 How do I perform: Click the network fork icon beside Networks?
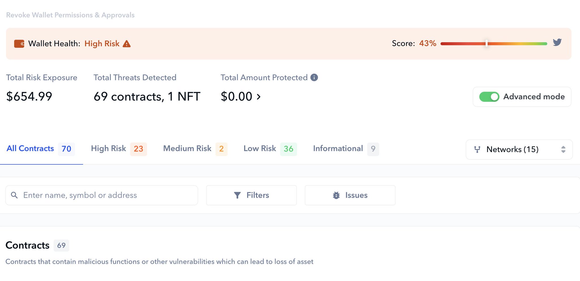477,149
